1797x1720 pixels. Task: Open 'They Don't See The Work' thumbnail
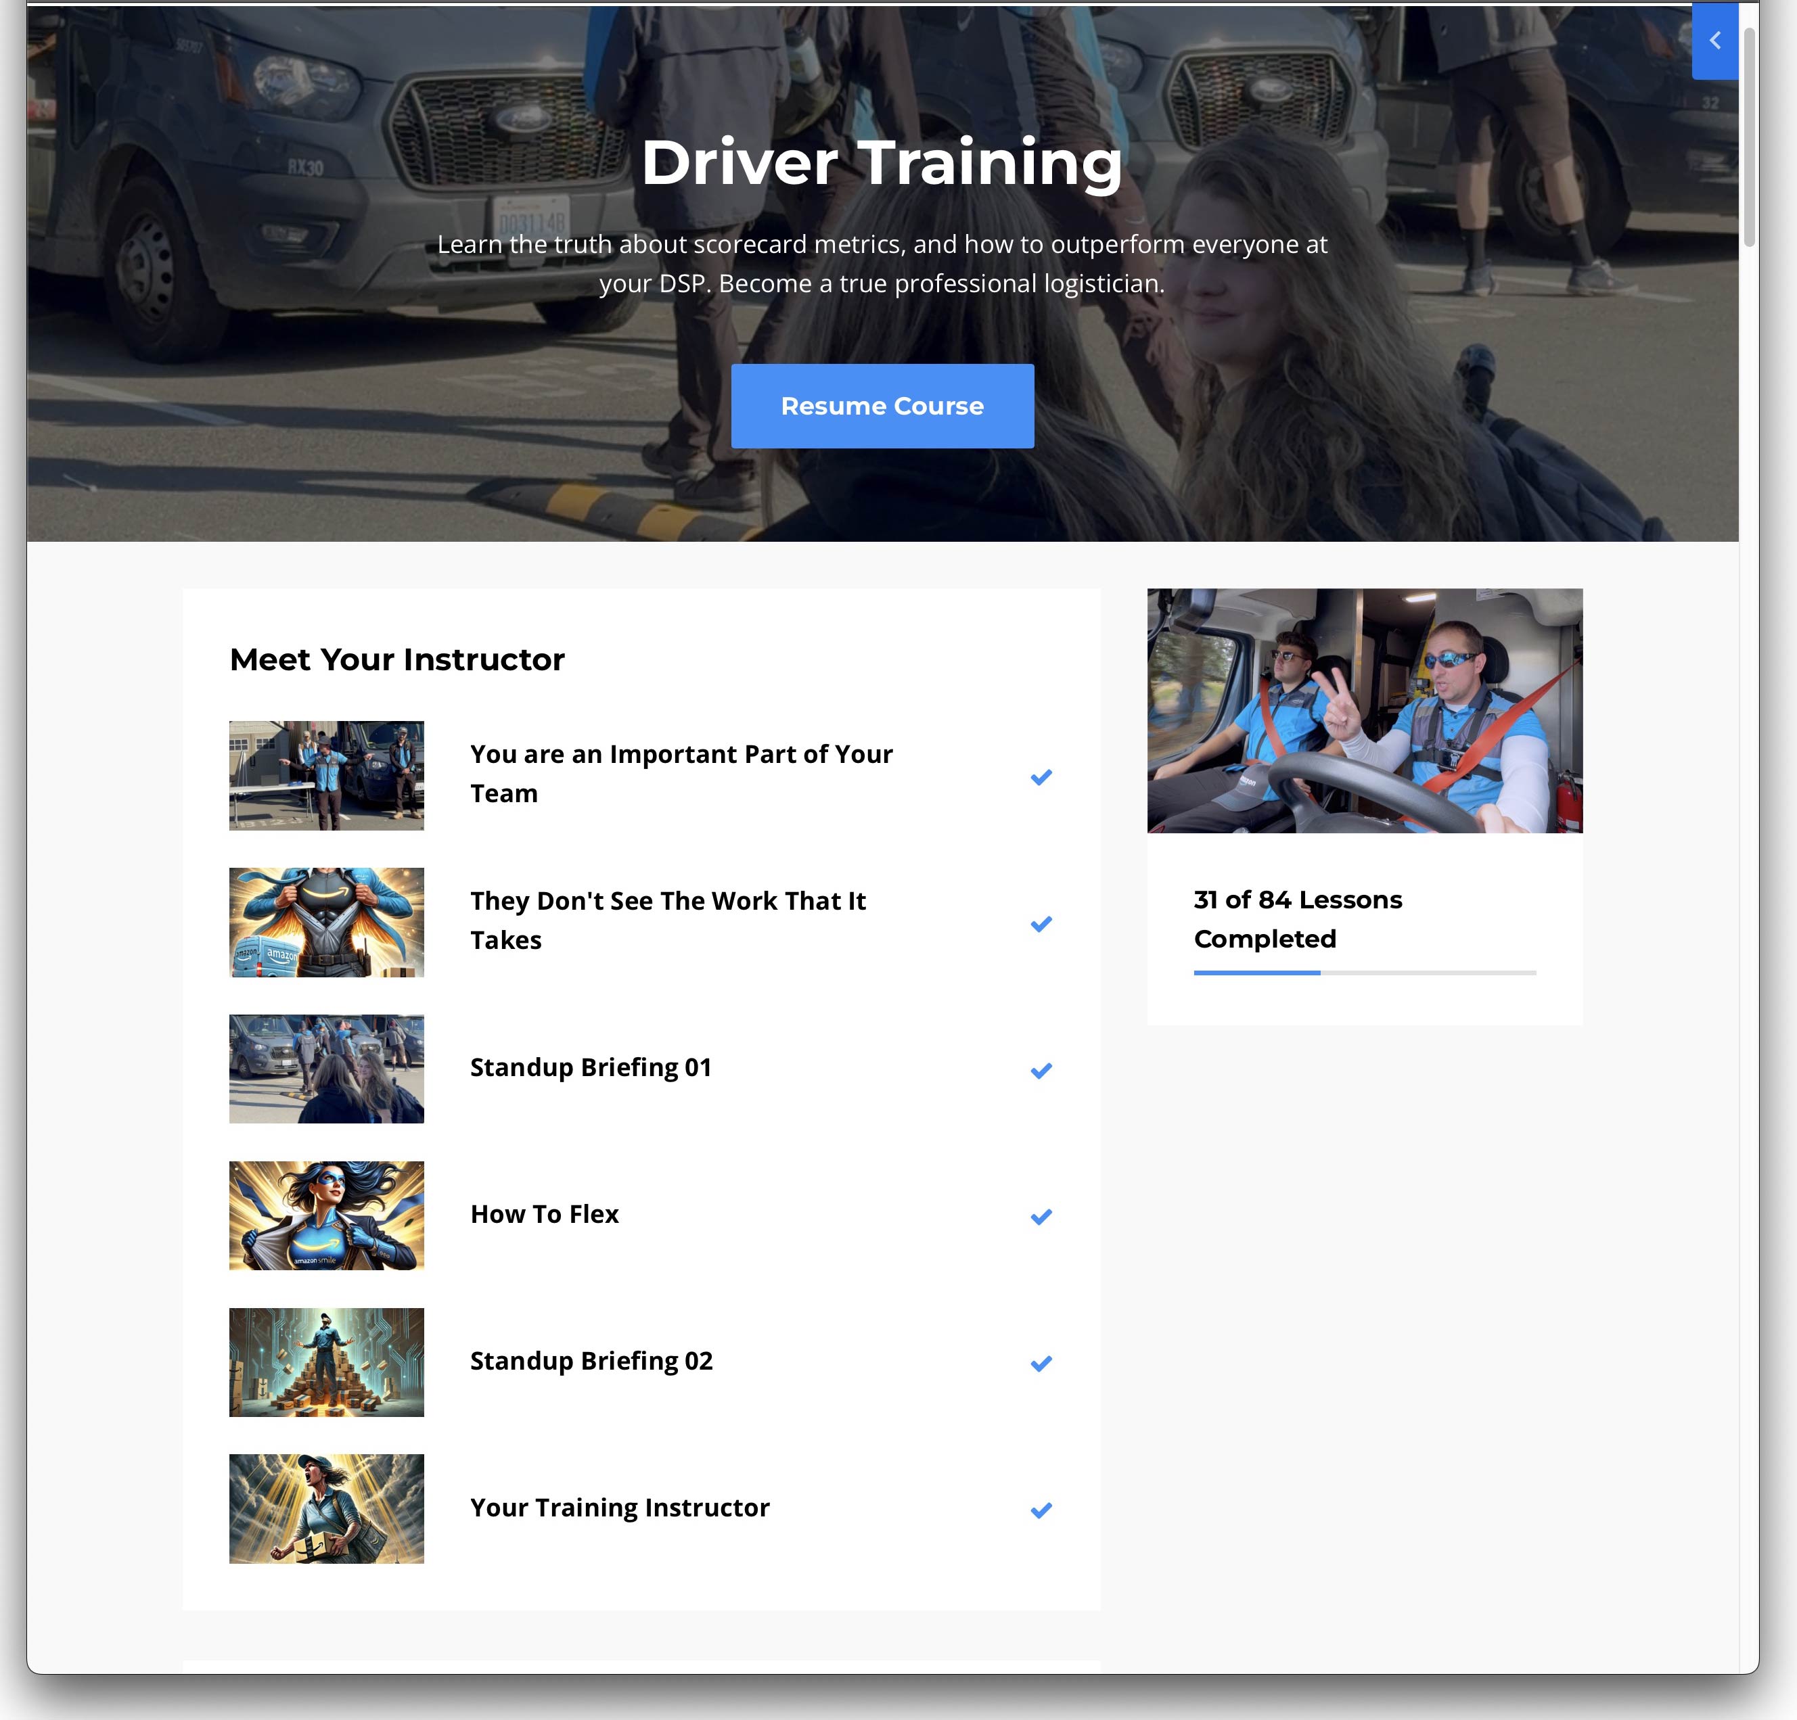(326, 922)
